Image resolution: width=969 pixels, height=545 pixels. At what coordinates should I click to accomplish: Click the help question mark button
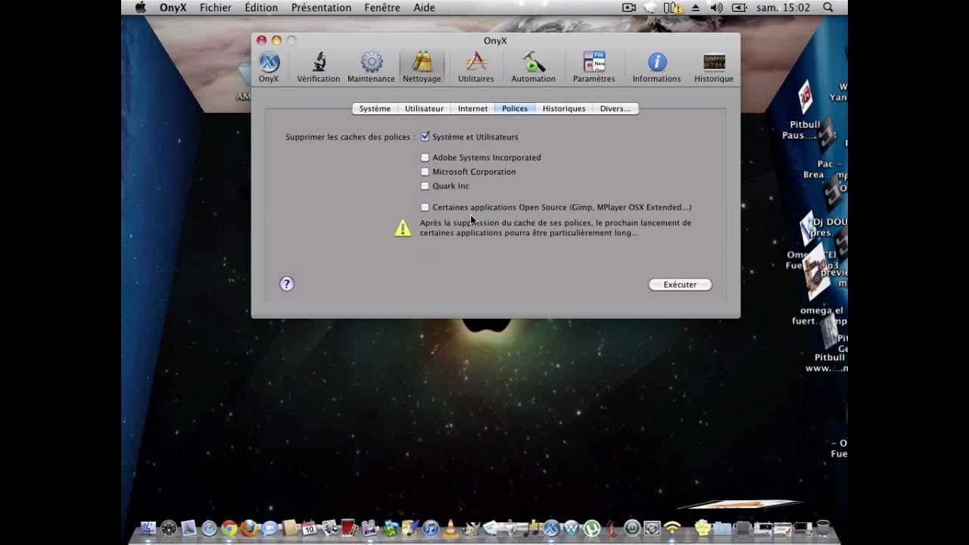286,284
